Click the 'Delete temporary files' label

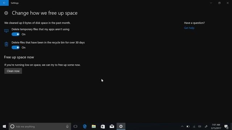point(40,29)
